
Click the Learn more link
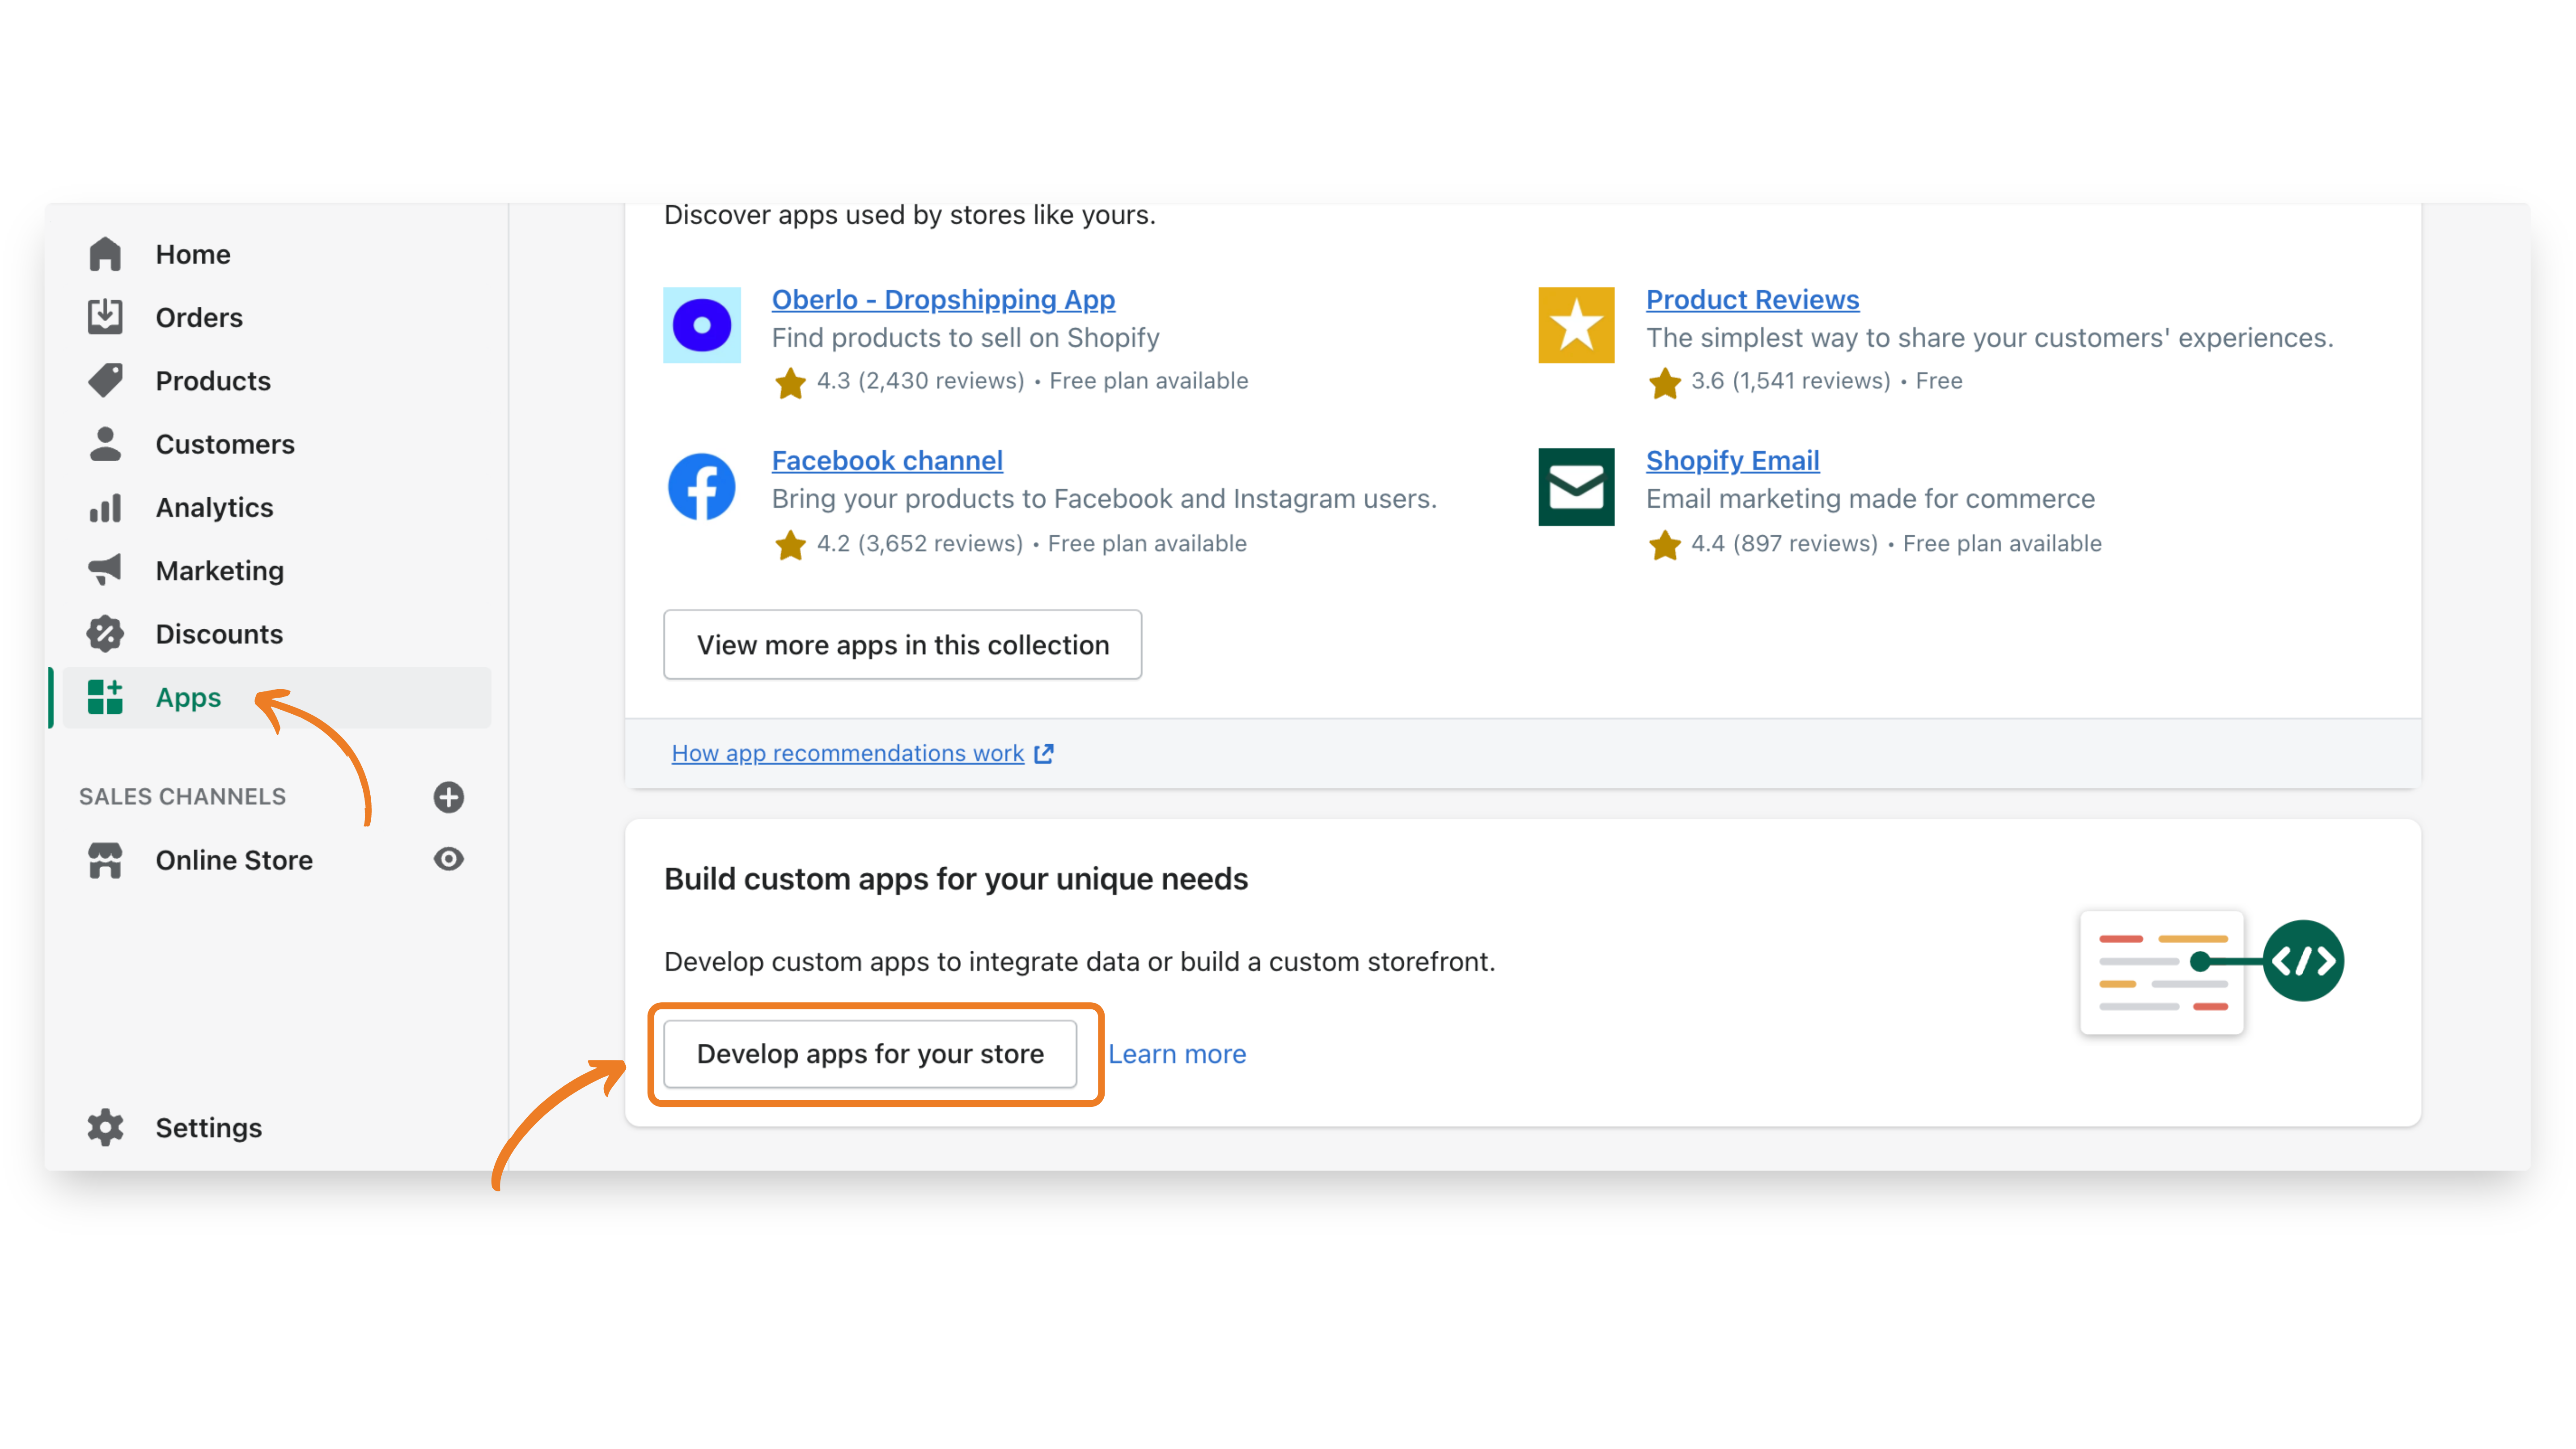pyautogui.click(x=1177, y=1054)
